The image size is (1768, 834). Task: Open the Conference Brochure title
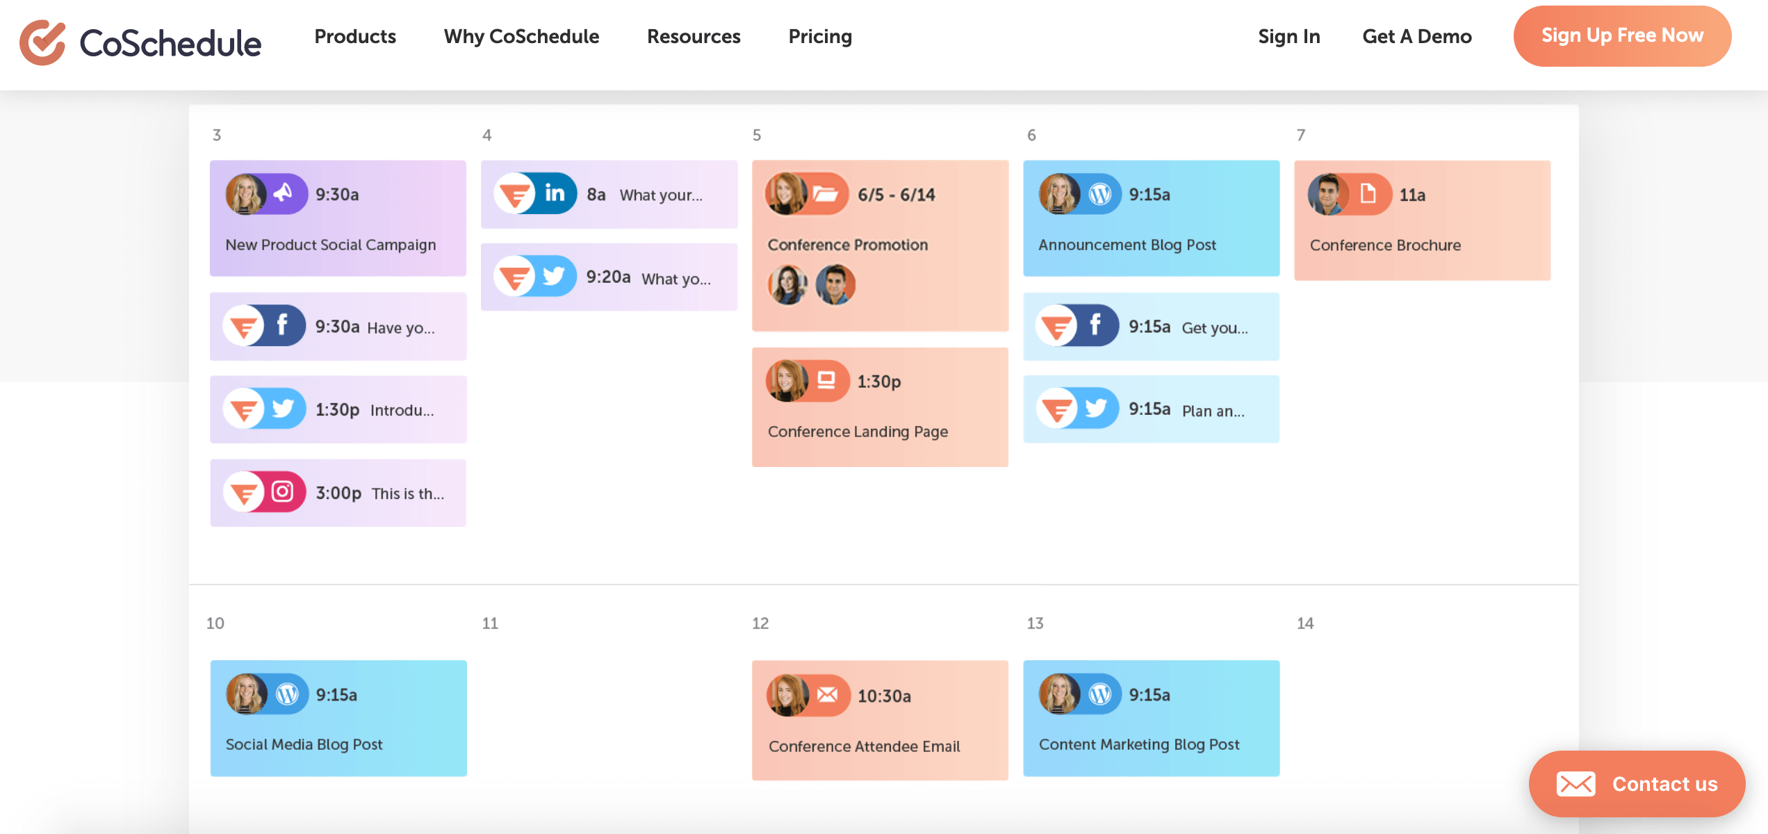(1385, 245)
